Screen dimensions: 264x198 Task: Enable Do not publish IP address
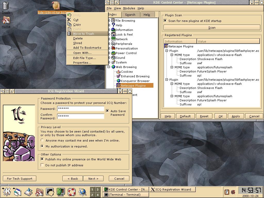[x=42, y=165]
